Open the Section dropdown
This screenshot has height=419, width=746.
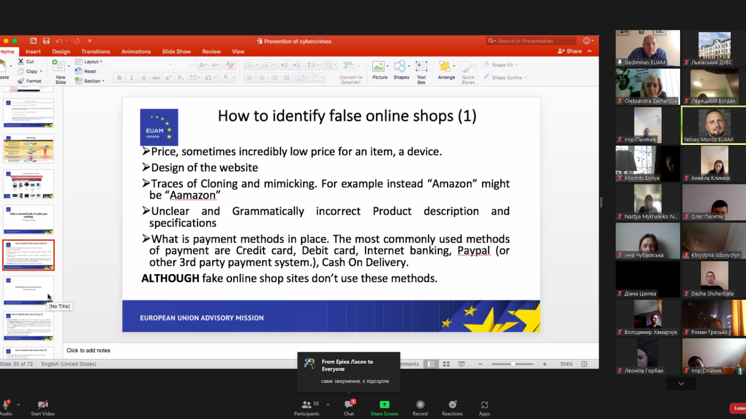click(89, 81)
